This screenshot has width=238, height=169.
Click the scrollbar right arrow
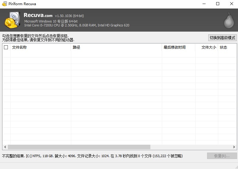[234, 147]
